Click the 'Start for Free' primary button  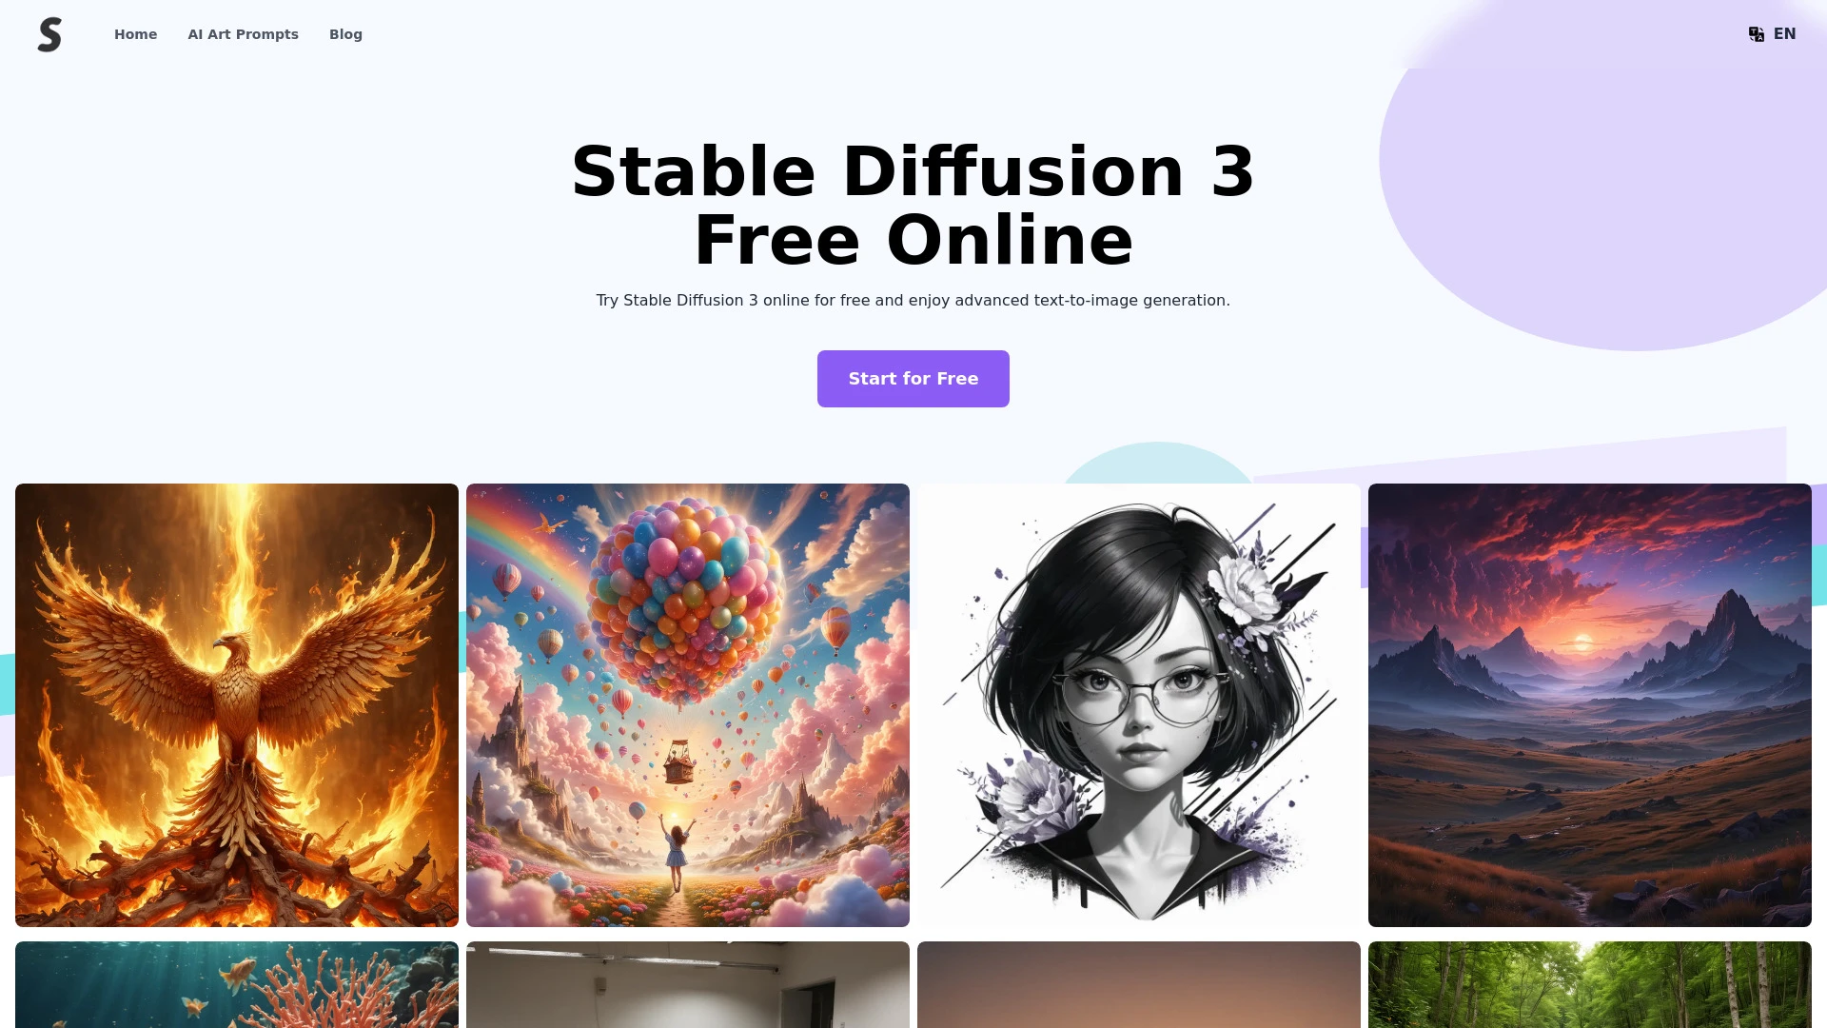tap(913, 378)
